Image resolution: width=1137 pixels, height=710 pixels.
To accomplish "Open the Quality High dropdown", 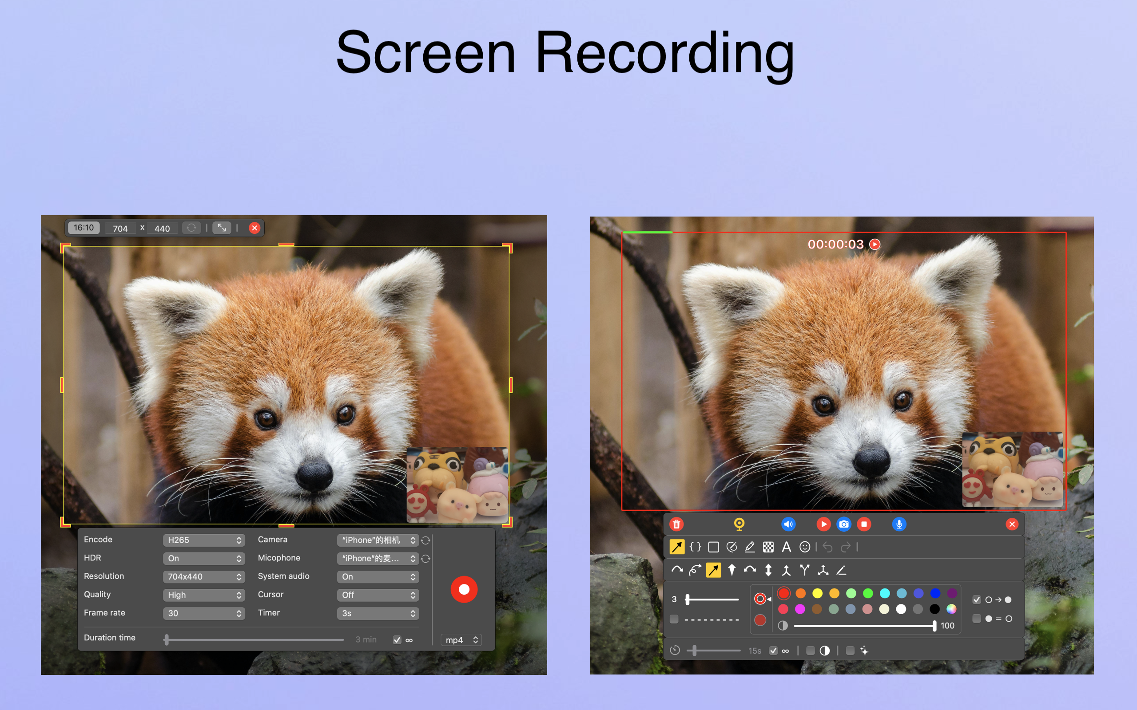I will click(x=203, y=595).
